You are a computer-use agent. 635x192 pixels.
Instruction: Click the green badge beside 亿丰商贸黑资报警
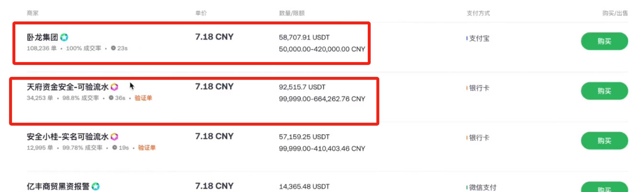pos(96,186)
